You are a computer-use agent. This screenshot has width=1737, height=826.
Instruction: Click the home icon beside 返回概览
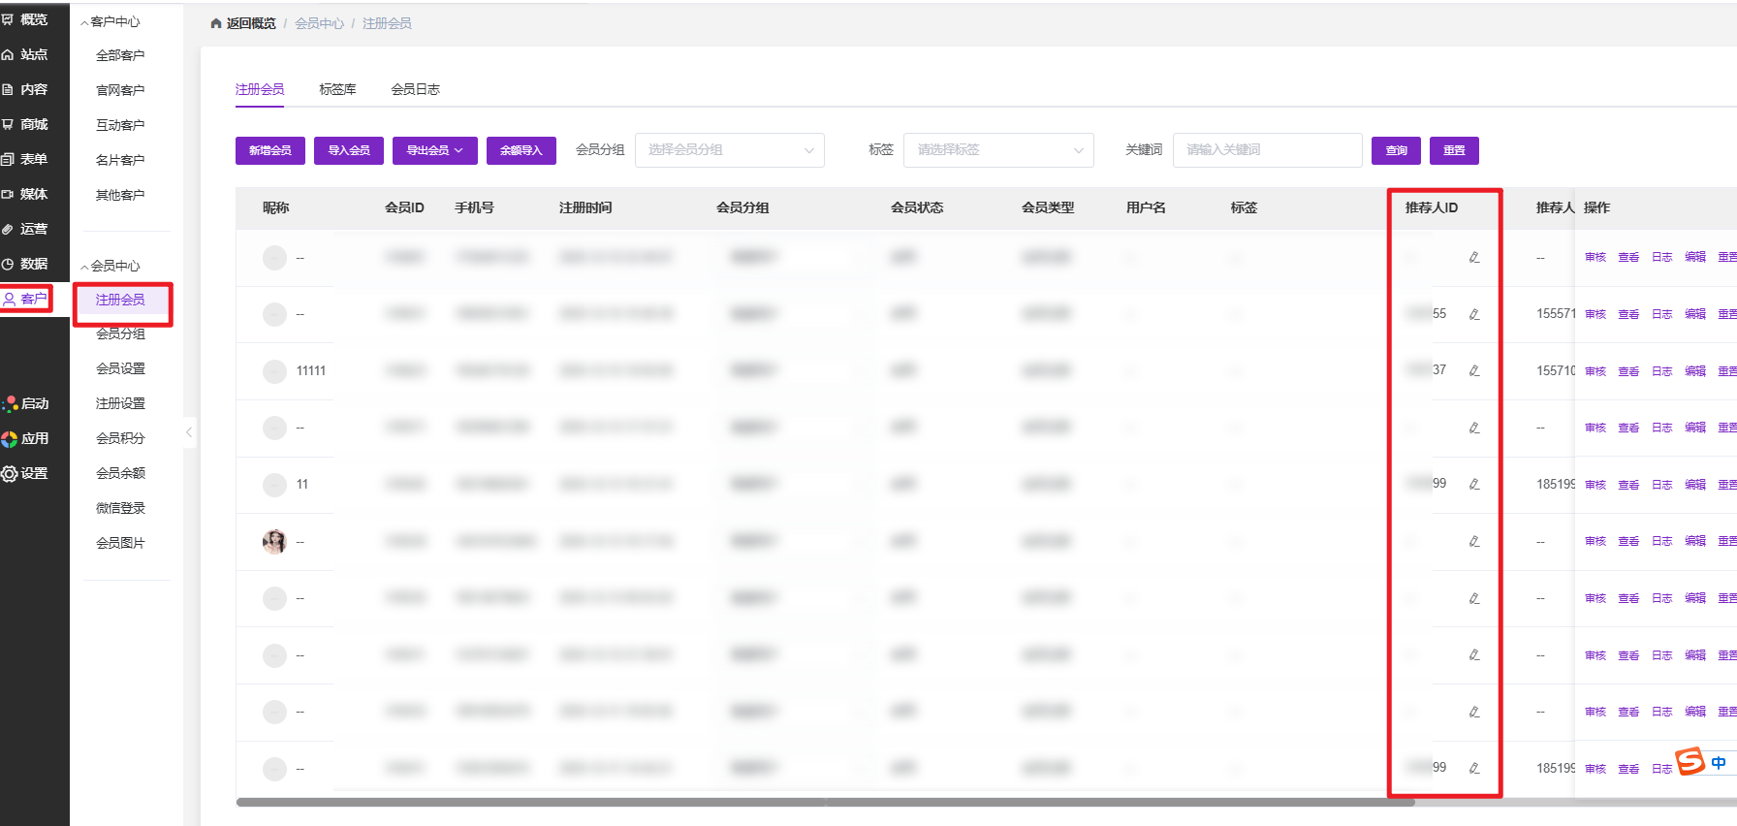(216, 23)
